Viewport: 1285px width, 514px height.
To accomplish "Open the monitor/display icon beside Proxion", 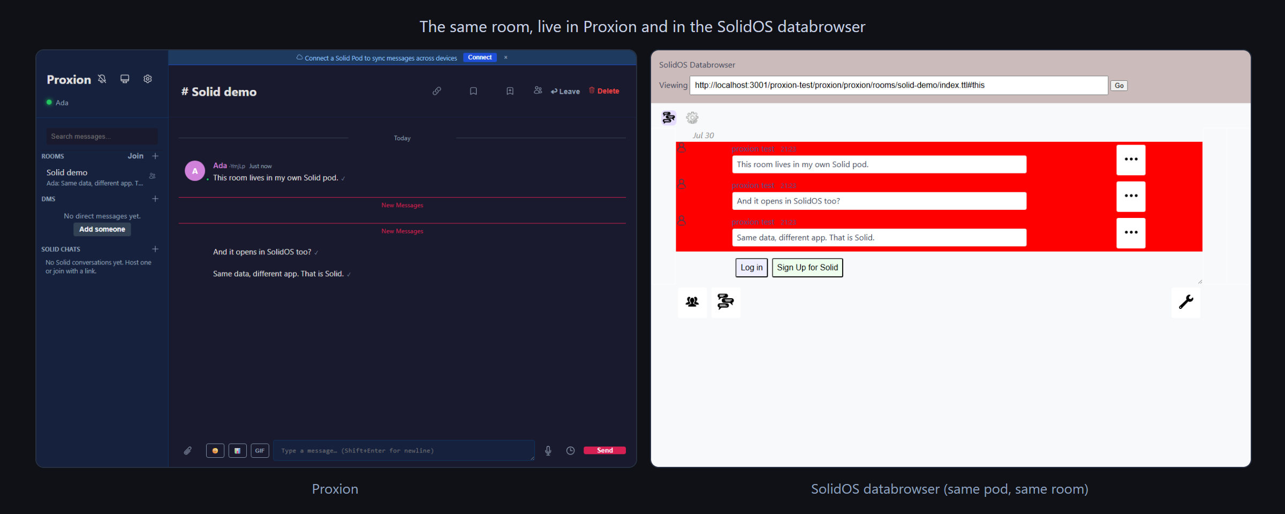I will coord(125,79).
